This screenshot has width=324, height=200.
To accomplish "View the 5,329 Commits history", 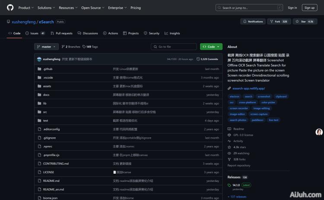I will tap(207, 59).
